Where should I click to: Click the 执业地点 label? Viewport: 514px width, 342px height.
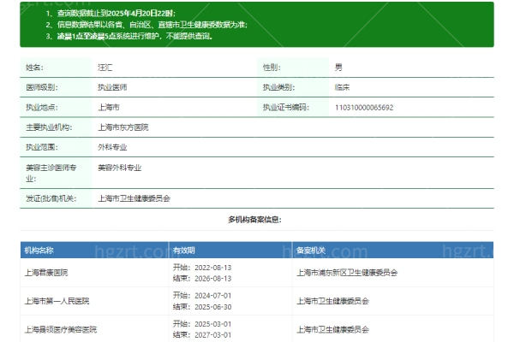pyautogui.click(x=42, y=108)
